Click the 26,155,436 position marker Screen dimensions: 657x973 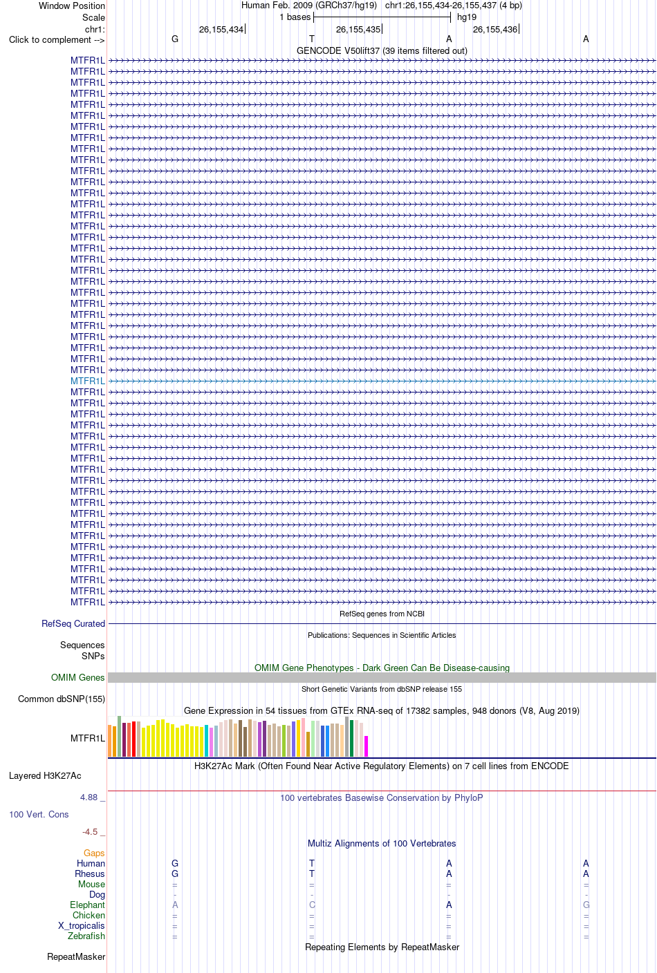[495, 29]
